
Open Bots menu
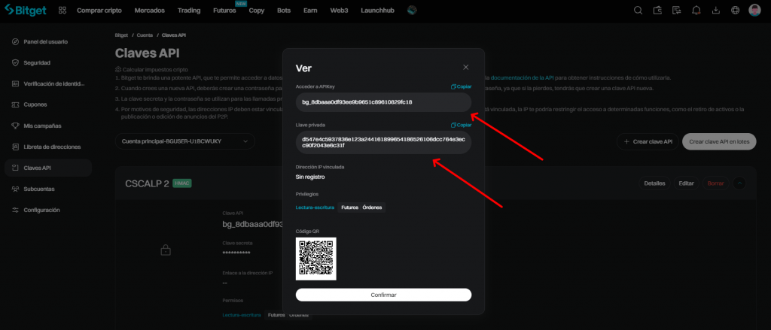(x=284, y=11)
